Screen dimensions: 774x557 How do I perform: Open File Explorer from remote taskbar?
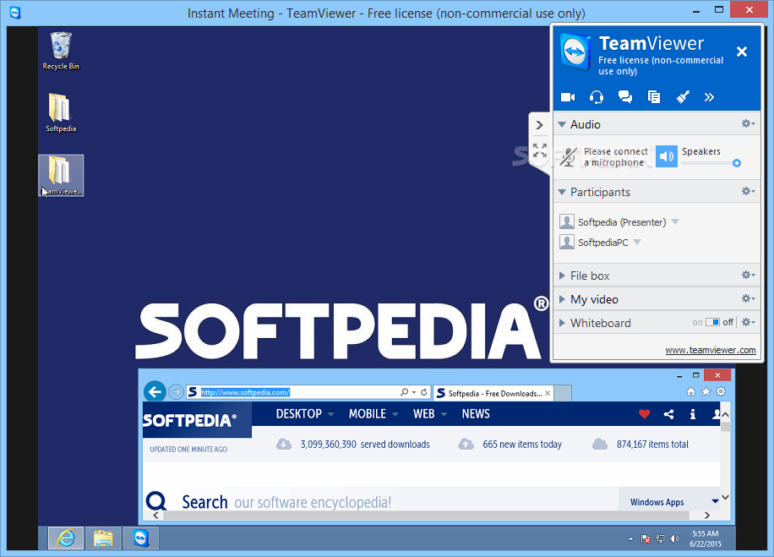click(x=103, y=538)
